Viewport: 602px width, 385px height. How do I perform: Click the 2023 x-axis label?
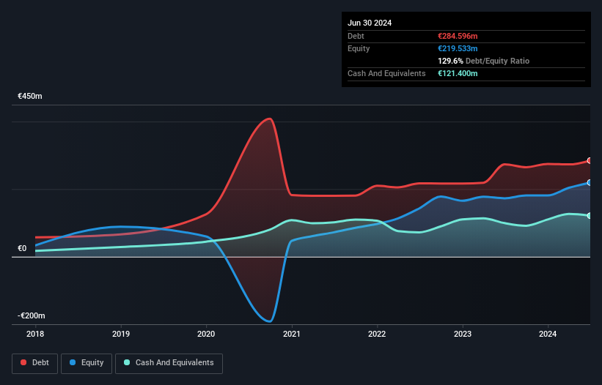[463, 334]
